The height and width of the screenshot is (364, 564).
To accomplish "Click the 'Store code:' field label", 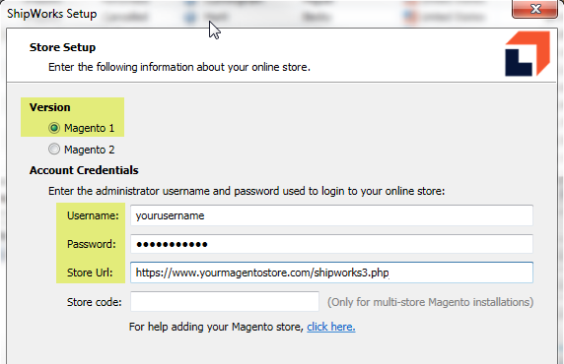I will click(95, 302).
